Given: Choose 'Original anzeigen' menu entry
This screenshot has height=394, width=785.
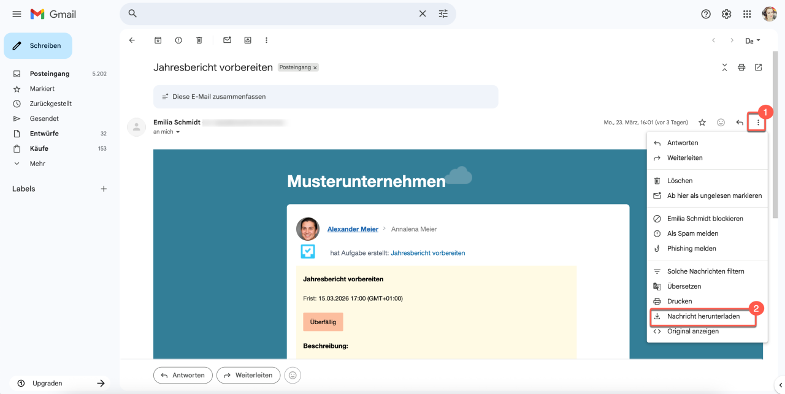Looking at the screenshot, I should pyautogui.click(x=693, y=331).
